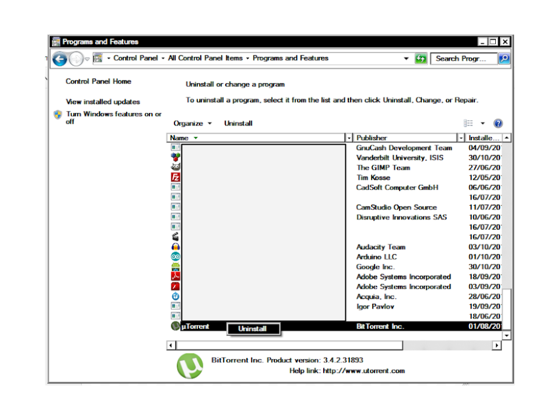Select the GnuCash Development Team row icon
Image resolution: width=560 pixels, height=420 pixels.
[x=176, y=147]
